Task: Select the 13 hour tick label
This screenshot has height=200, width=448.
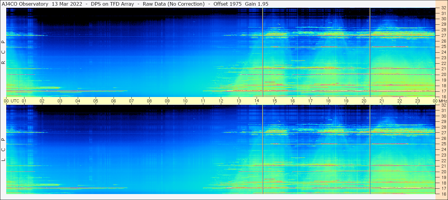Action: [x=239, y=101]
